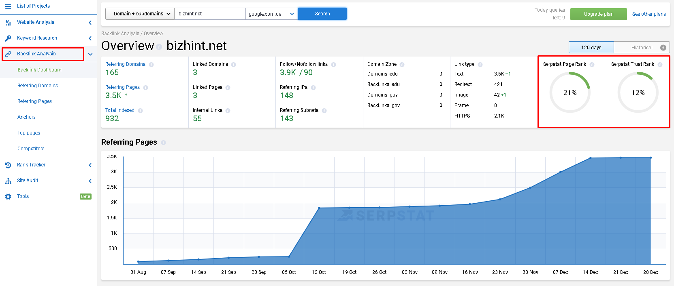Viewport: 674px width, 286px height.
Task: Click the Beta badge next to Tools
Action: (x=85, y=196)
